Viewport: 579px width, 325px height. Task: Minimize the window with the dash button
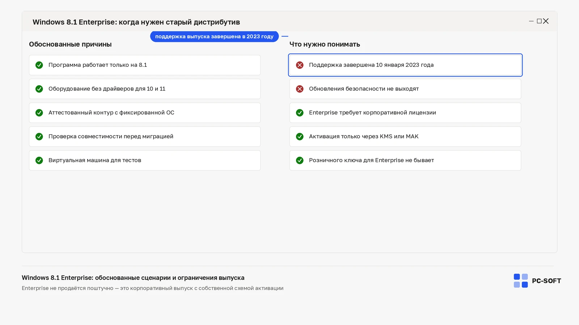coord(531,21)
